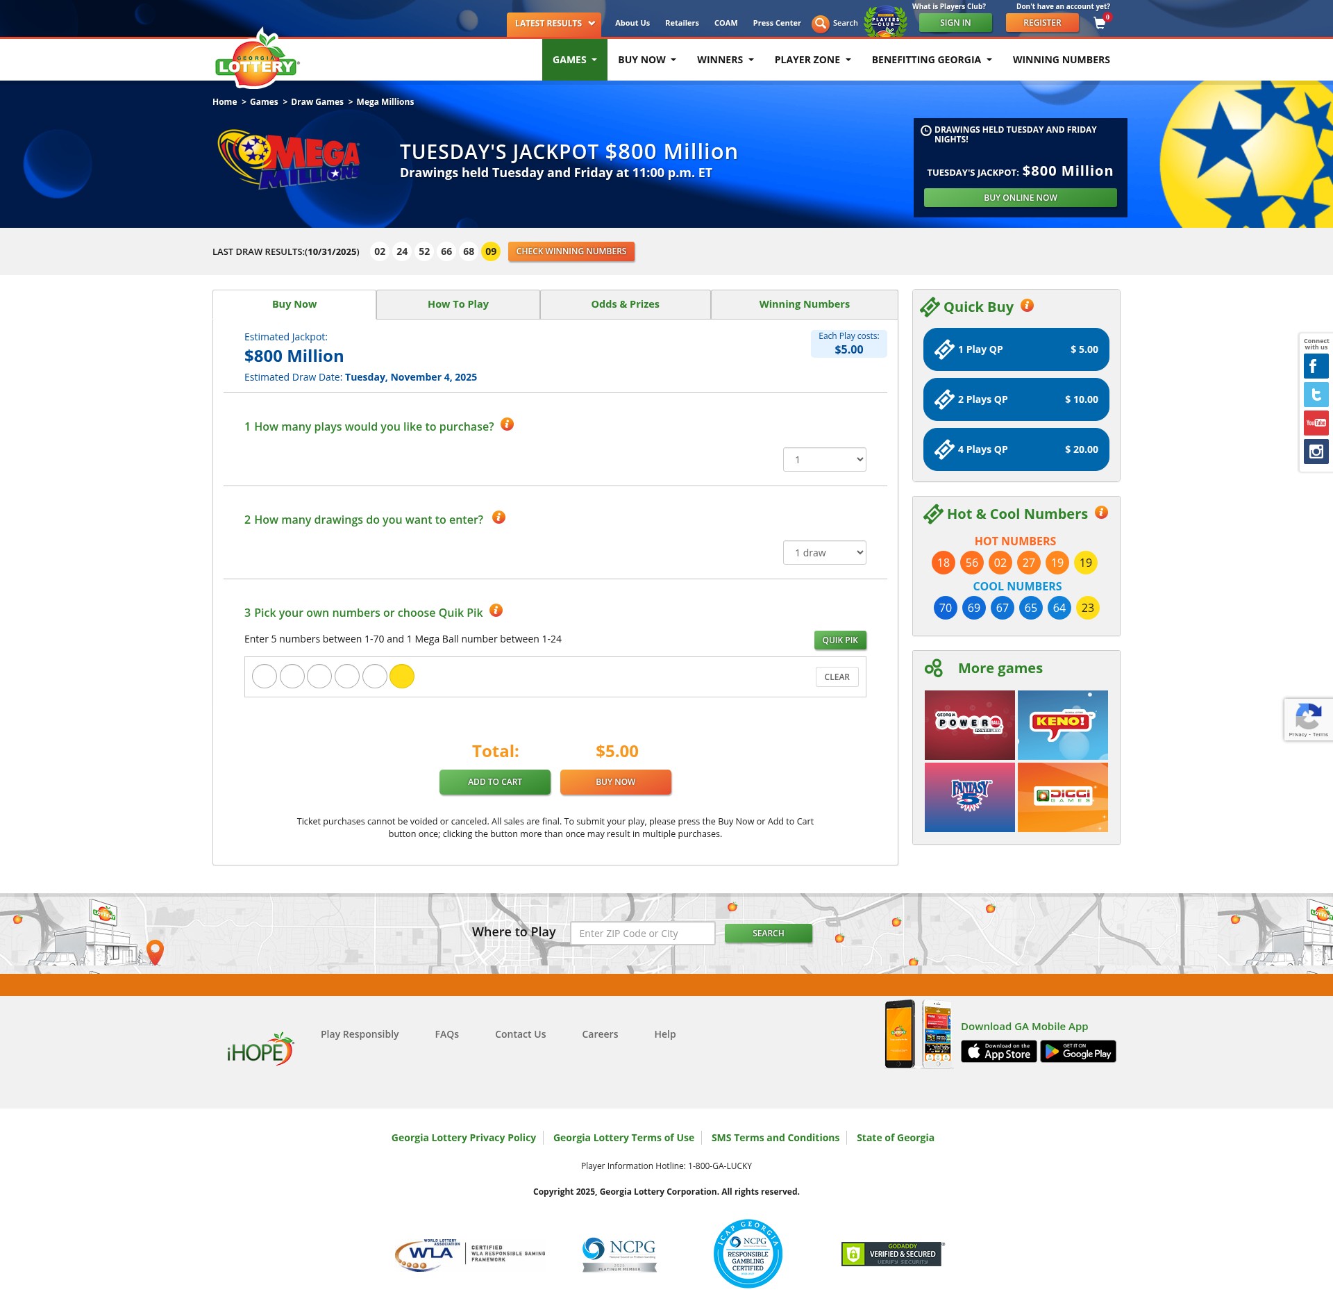Viewport: 1333px width, 1310px height.
Task: Click the search magnifier icon
Action: click(x=821, y=24)
